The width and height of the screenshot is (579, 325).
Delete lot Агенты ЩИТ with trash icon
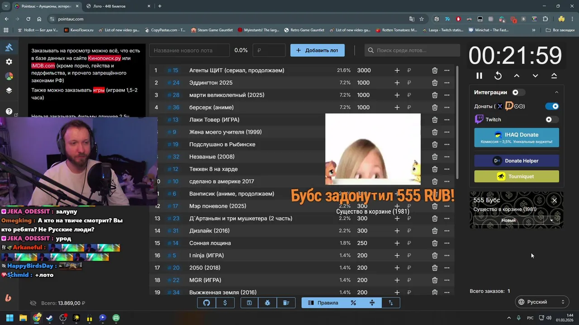435,70
